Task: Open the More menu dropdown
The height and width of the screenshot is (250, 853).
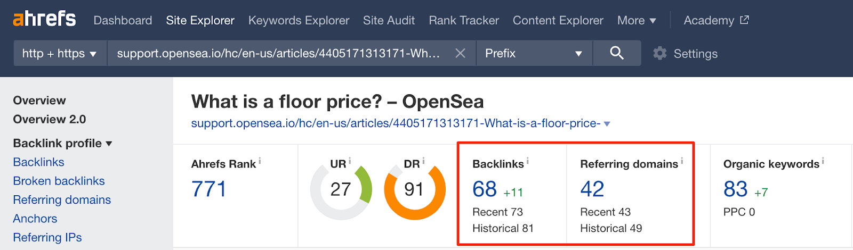Action: pyautogui.click(x=637, y=20)
